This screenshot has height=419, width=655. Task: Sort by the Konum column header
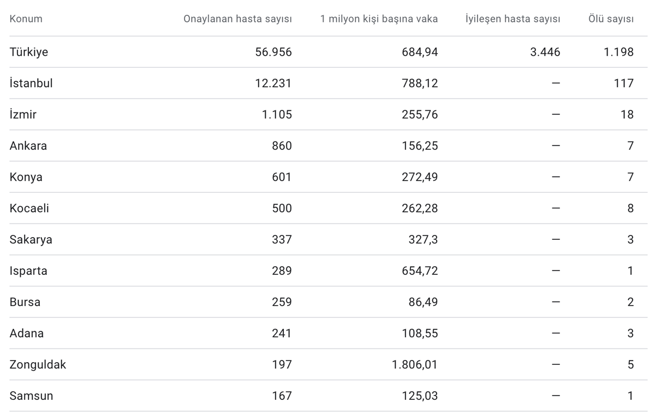[26, 19]
